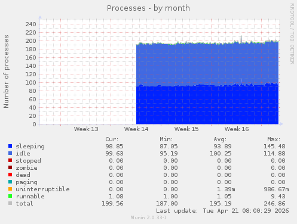Select the 'idle' legend label
297x224 pixels.
[23, 154]
